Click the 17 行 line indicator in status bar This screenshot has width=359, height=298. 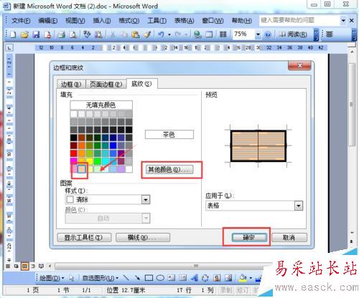(x=185, y=290)
